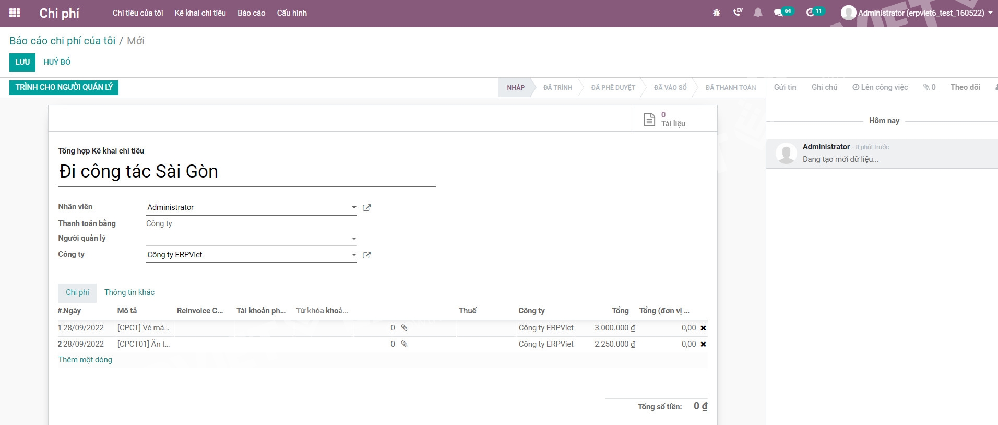Image resolution: width=998 pixels, height=425 pixels.
Task: Click the Reinvoice C… column header
Action: tap(200, 311)
